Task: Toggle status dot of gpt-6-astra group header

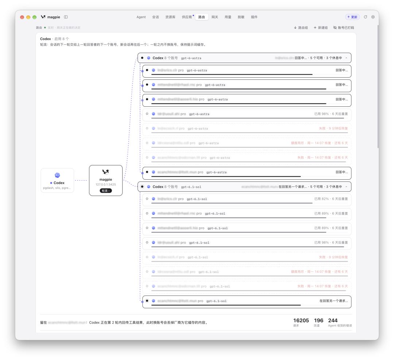Action: pos(142,58)
